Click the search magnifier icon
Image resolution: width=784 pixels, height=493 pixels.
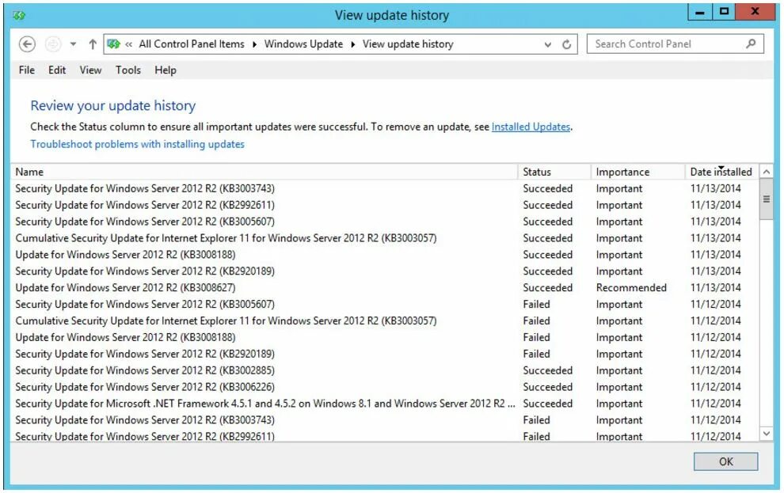pos(751,44)
